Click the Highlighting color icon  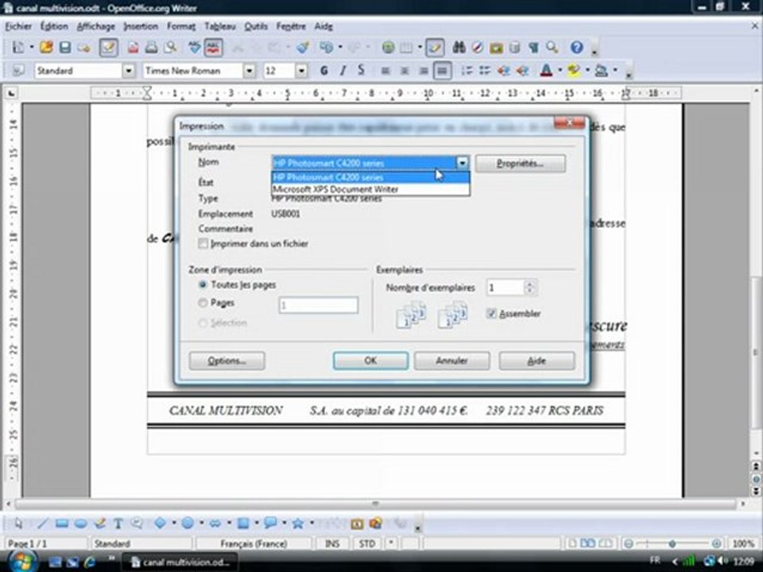(574, 71)
